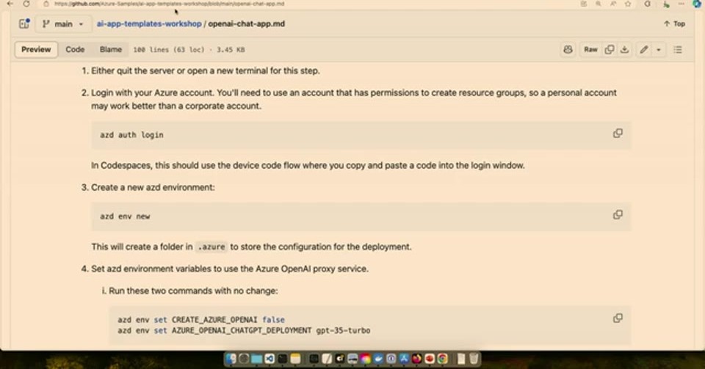Open Google Chrome from the dock

point(443,358)
